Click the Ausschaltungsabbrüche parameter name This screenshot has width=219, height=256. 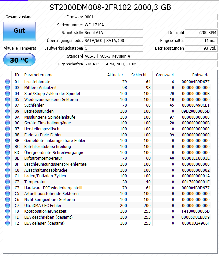(x=46, y=170)
